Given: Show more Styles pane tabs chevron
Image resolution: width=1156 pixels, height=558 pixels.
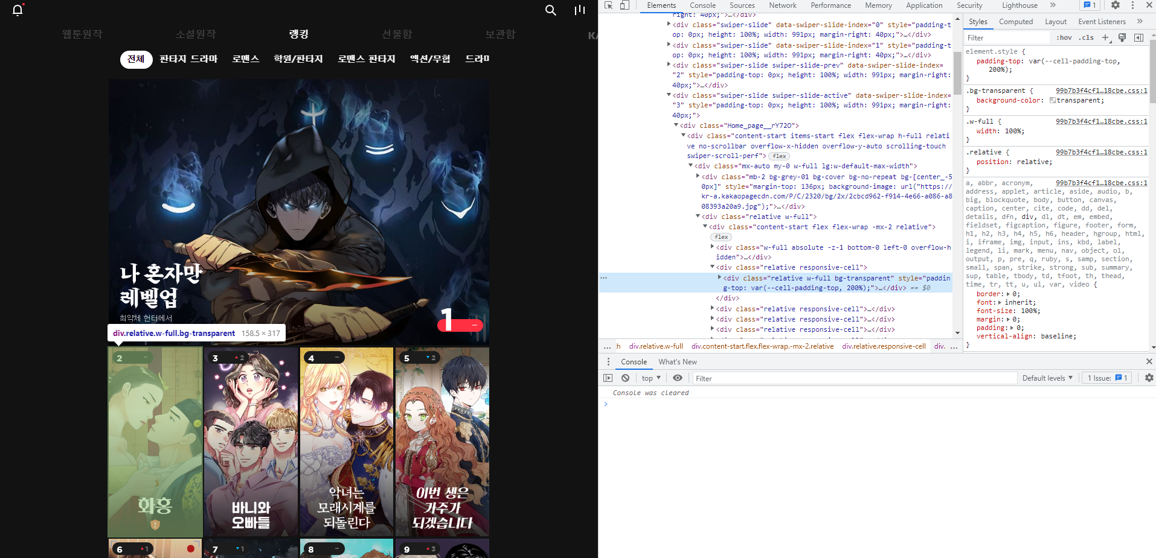Looking at the screenshot, I should coord(1140,22).
